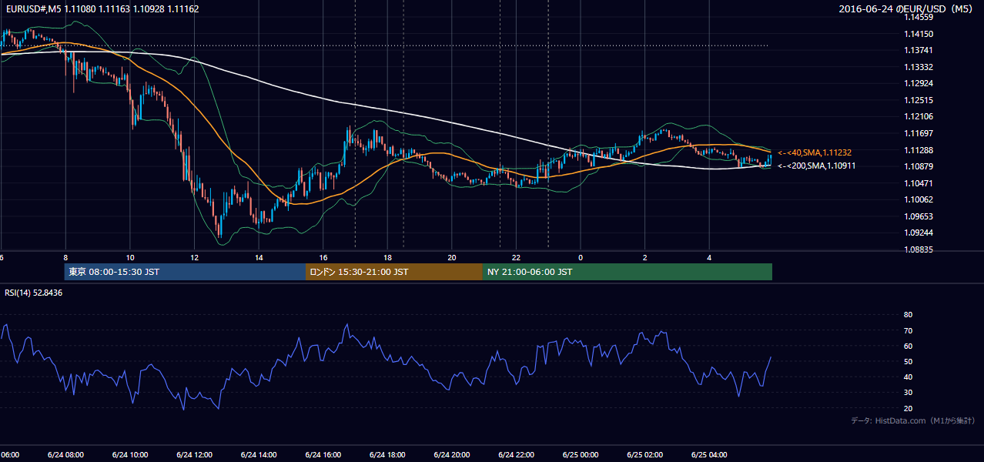The width and height of the screenshot is (984, 462).
Task: Click the 1.13332 price axis label
Action: pyautogui.click(x=920, y=67)
